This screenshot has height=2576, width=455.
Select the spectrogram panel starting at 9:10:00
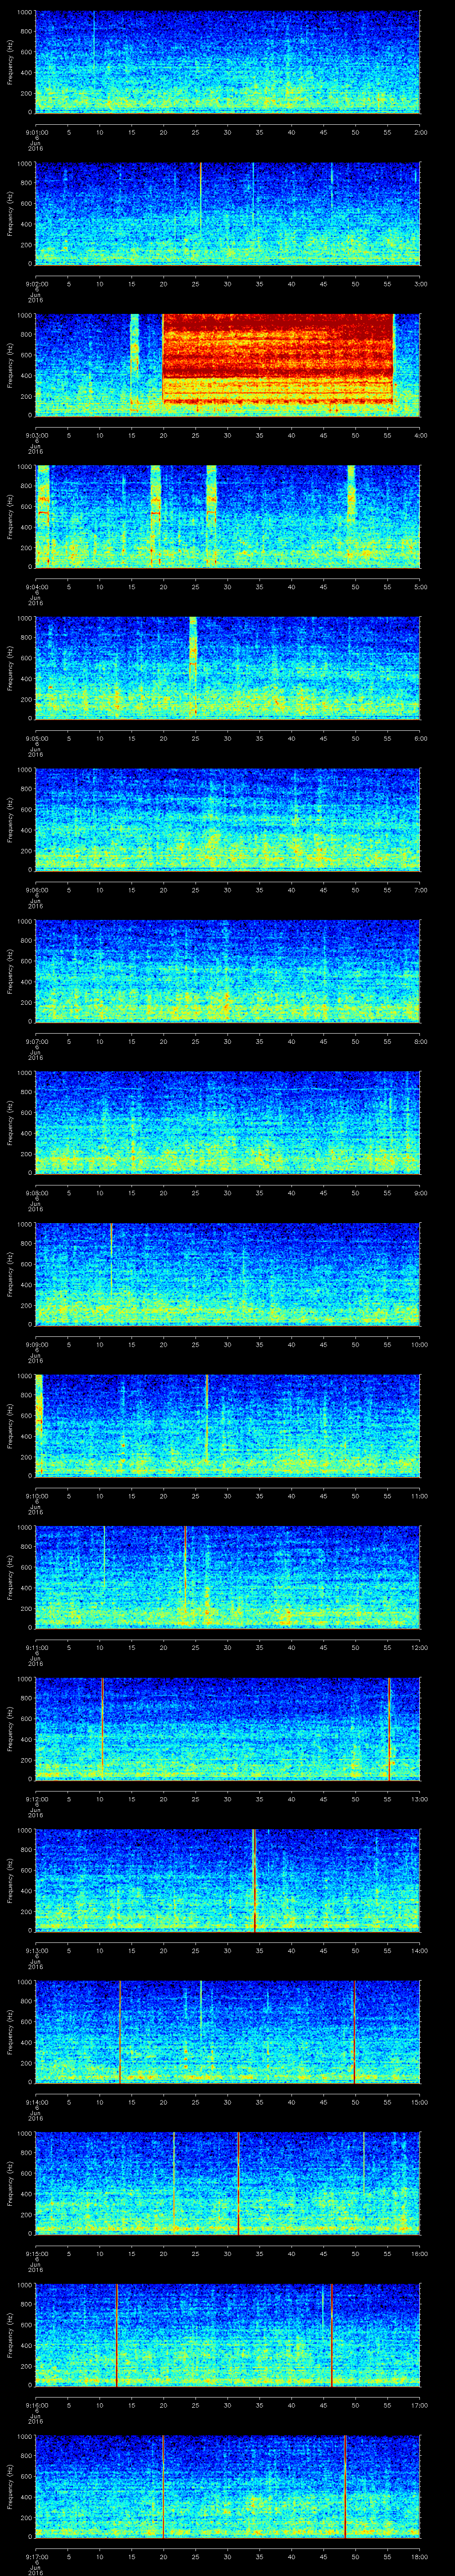228,1426
